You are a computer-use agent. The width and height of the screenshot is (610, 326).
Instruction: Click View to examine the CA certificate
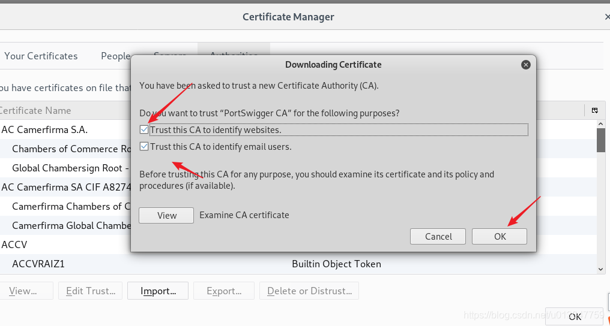point(166,215)
